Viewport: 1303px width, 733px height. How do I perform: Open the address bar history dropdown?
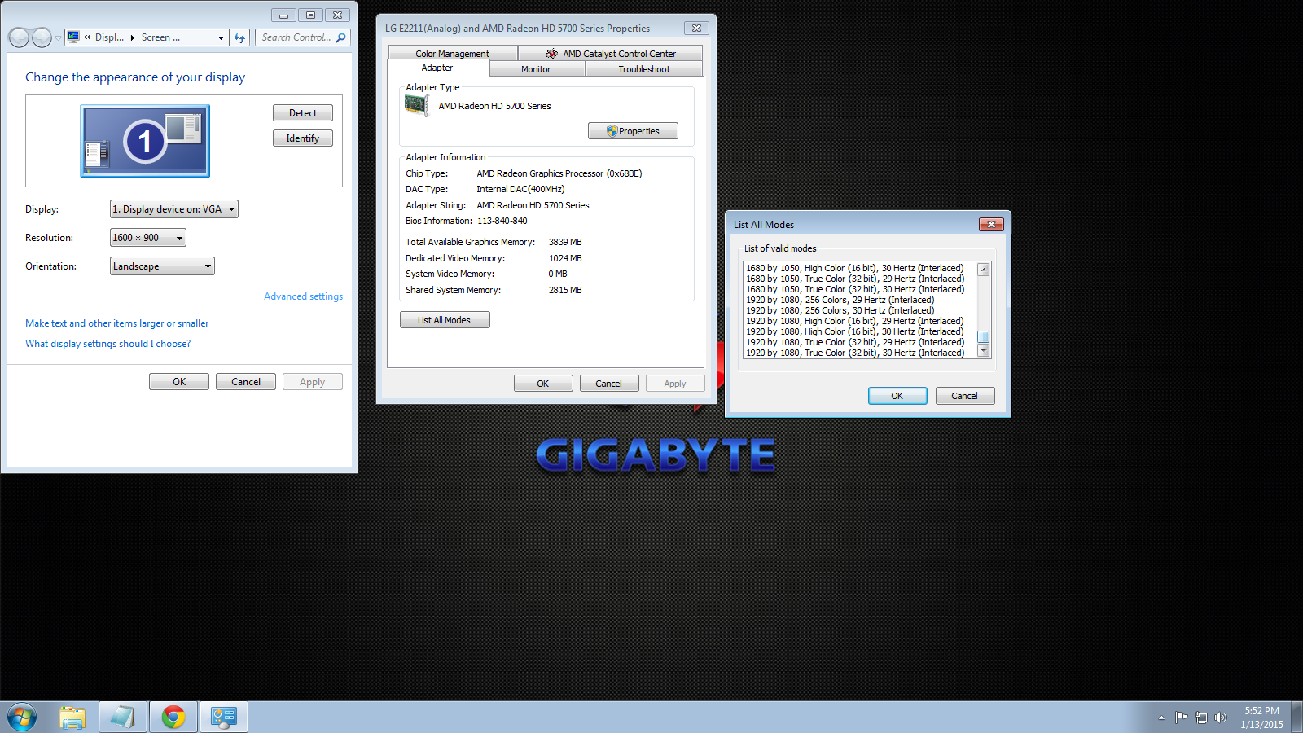coord(221,37)
